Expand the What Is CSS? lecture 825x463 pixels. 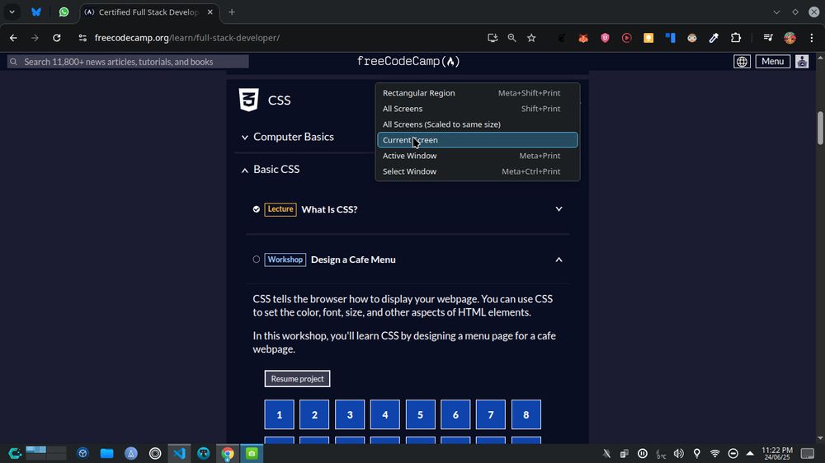(x=559, y=209)
